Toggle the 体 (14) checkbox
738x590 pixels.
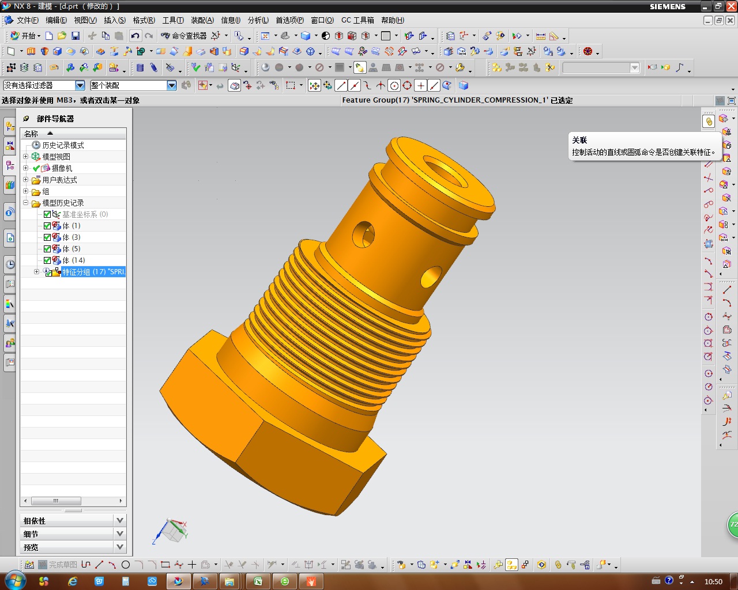tap(47, 260)
